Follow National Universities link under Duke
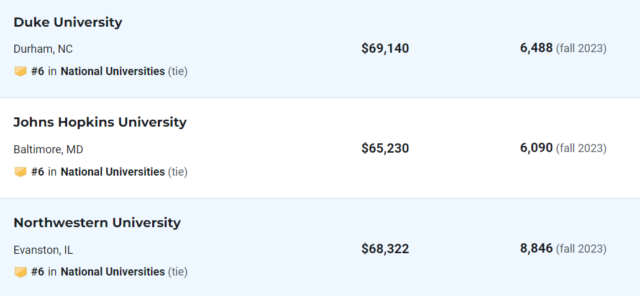The width and height of the screenshot is (640, 296). coord(112,71)
